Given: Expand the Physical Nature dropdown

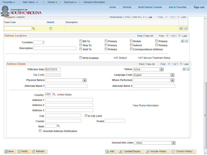Looking at the screenshot, I should 84,80.
